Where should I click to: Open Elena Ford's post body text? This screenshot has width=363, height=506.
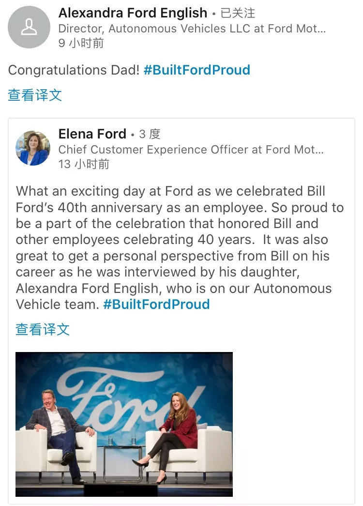point(179,240)
